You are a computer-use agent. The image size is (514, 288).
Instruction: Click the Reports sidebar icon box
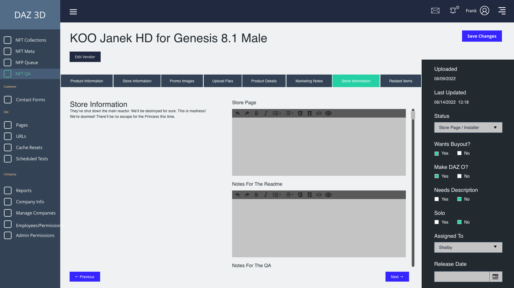8,190
